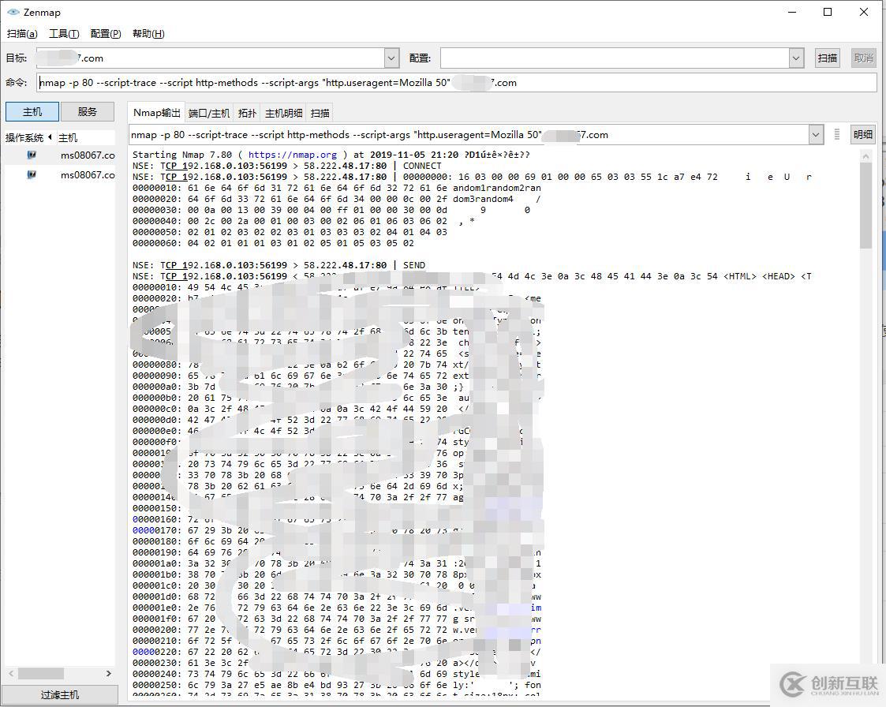Viewport: 886px width, 707px height.
Task: Select the 服务 services toggle button
Action: (88, 112)
